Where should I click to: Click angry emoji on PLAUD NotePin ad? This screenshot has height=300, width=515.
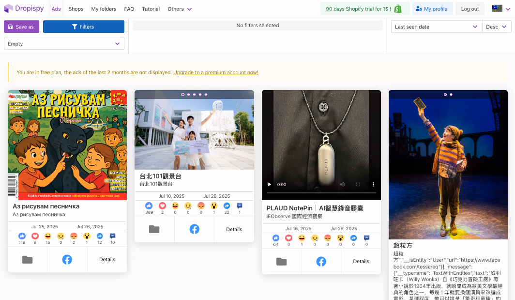coord(328,238)
